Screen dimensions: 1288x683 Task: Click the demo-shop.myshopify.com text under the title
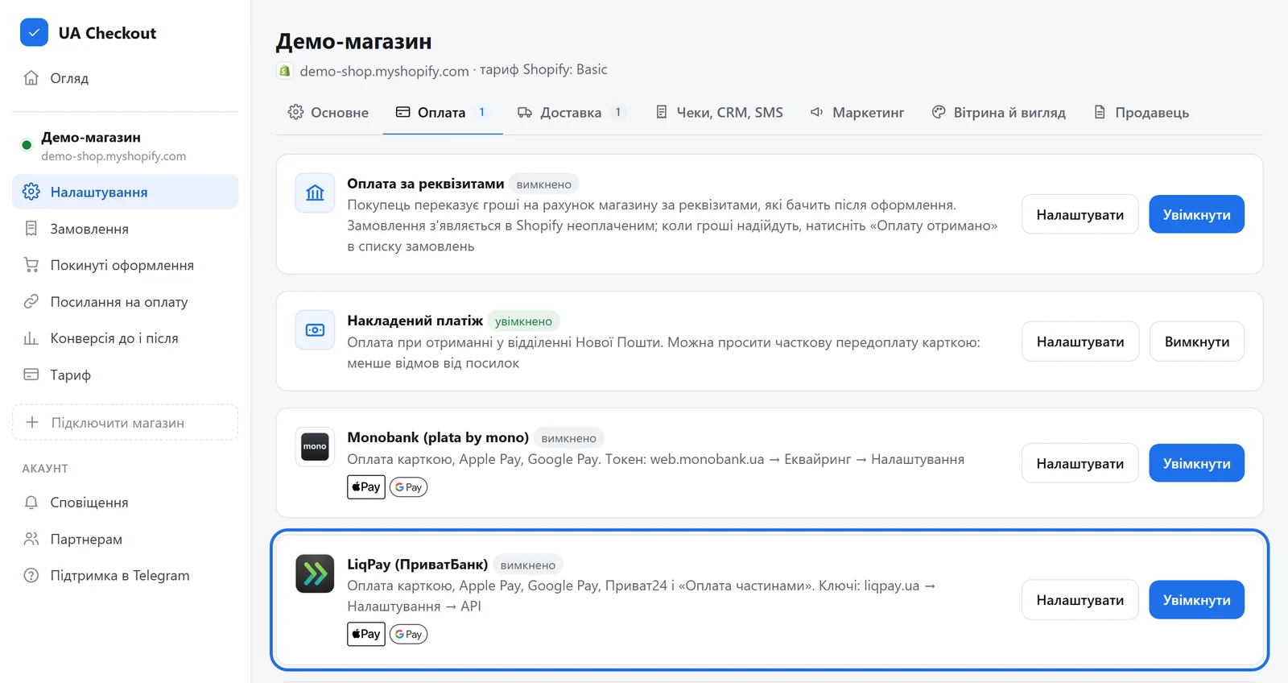[x=384, y=71]
